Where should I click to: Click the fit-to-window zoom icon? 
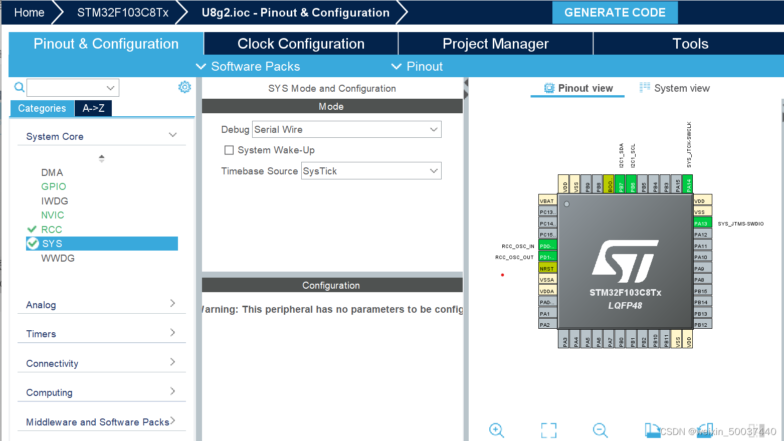(x=548, y=430)
